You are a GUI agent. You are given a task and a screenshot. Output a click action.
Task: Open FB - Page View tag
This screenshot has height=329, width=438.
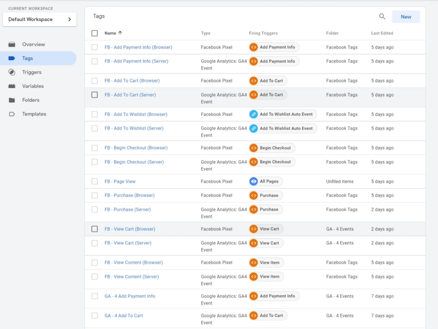click(120, 182)
